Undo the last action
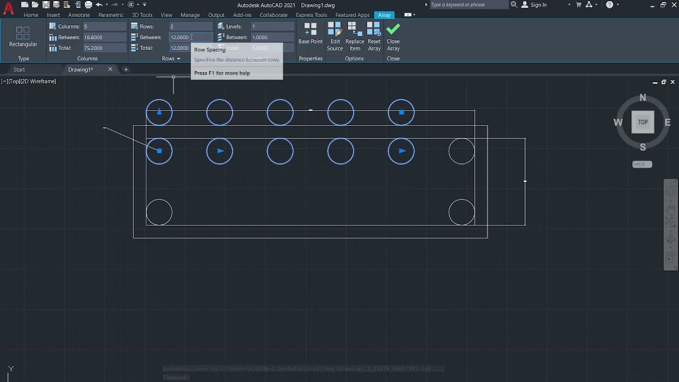 tap(99, 5)
